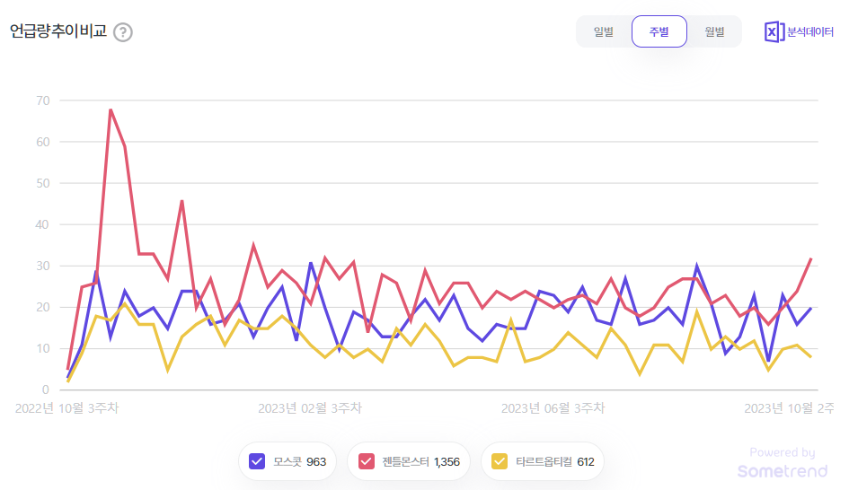849x490 pixels.
Task: Click the 젠틀몬스터 count 1,356
Action: click(x=447, y=462)
